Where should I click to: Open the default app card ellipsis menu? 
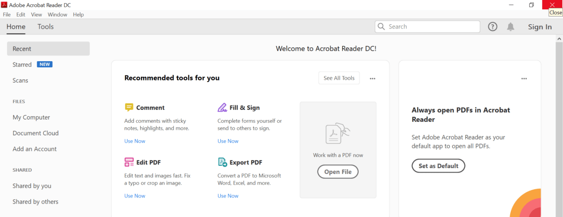point(524,79)
